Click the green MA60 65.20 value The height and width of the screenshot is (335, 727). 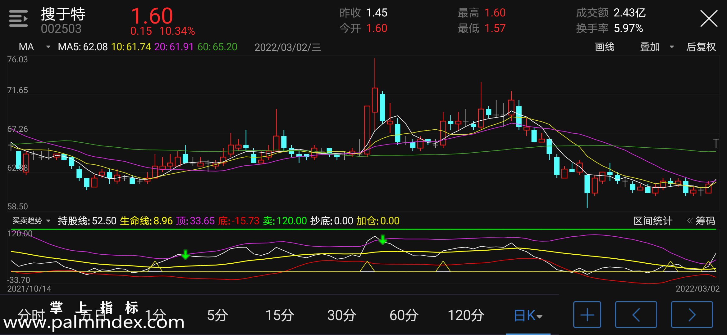pyautogui.click(x=217, y=47)
